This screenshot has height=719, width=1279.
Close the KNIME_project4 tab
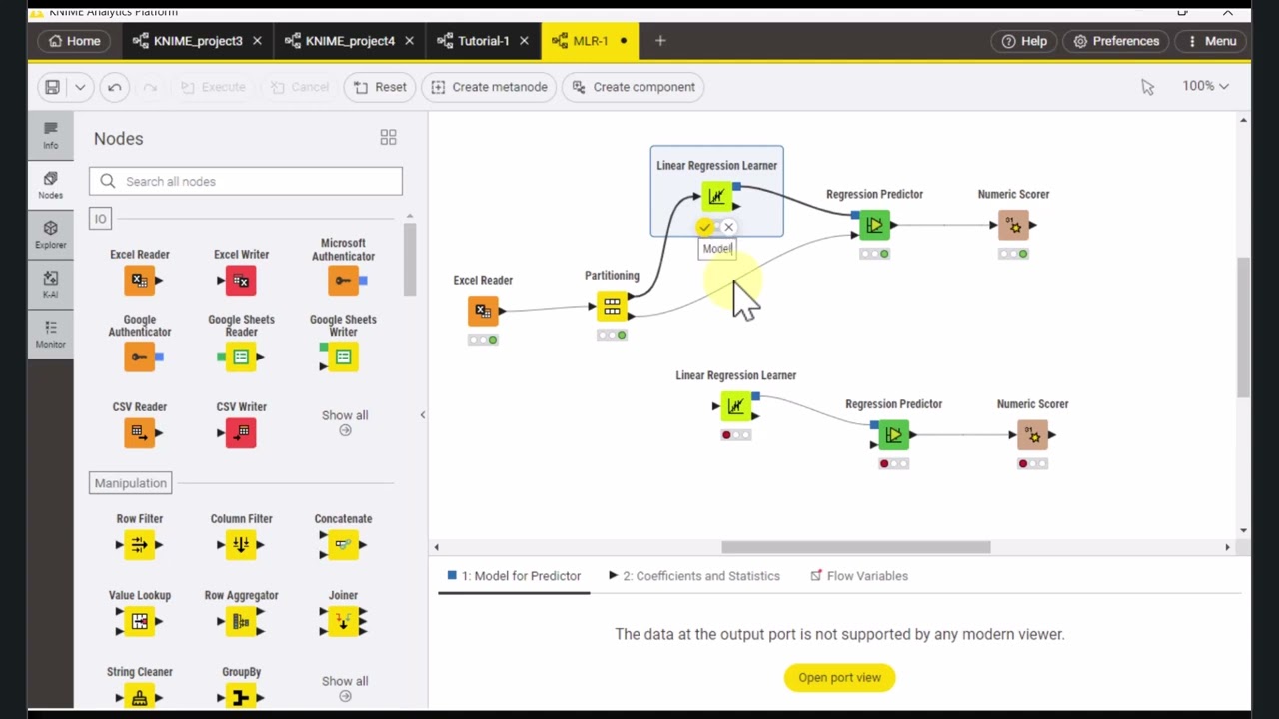click(x=410, y=41)
